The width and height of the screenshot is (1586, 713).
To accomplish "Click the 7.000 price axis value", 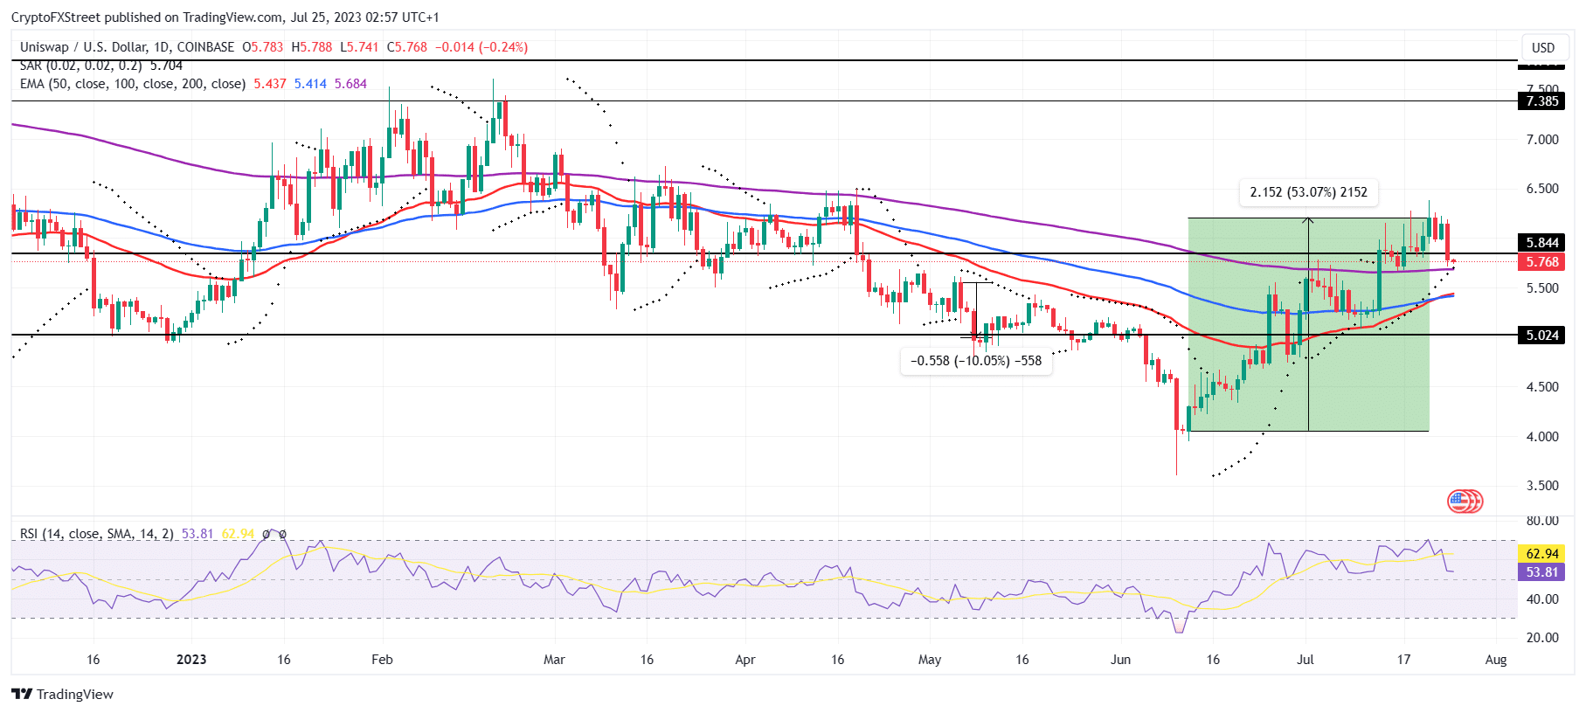I will [x=1542, y=140].
